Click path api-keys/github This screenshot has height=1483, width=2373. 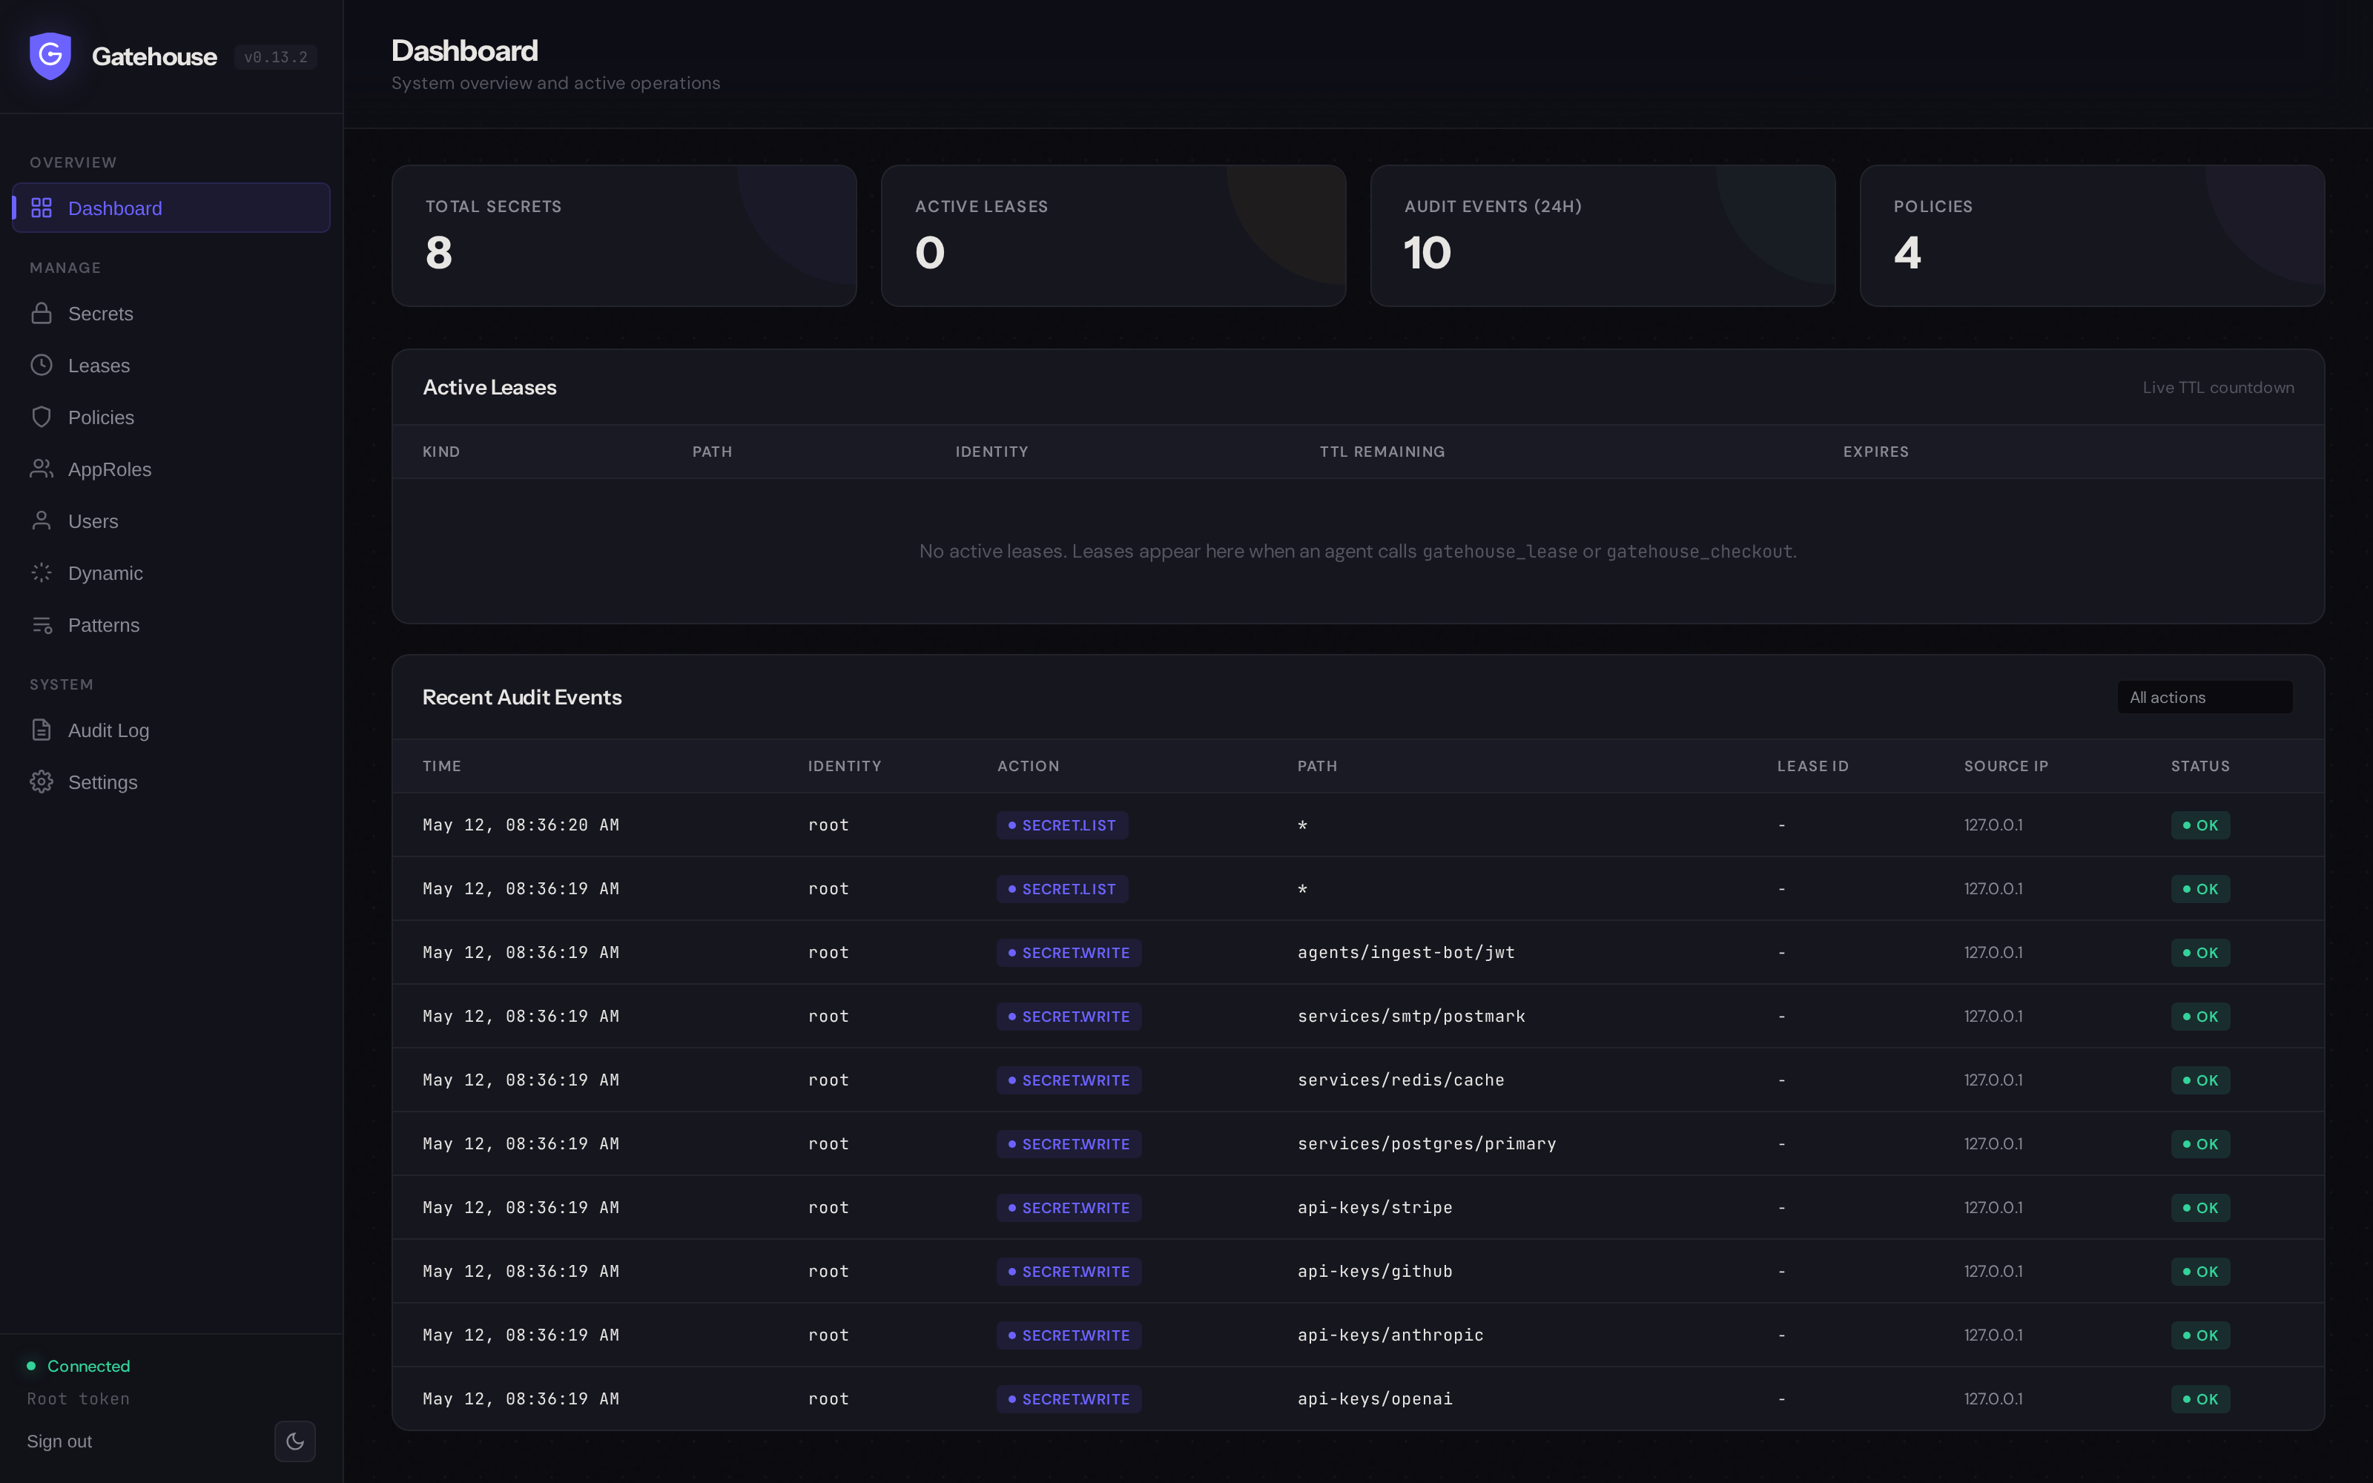[1375, 1271]
